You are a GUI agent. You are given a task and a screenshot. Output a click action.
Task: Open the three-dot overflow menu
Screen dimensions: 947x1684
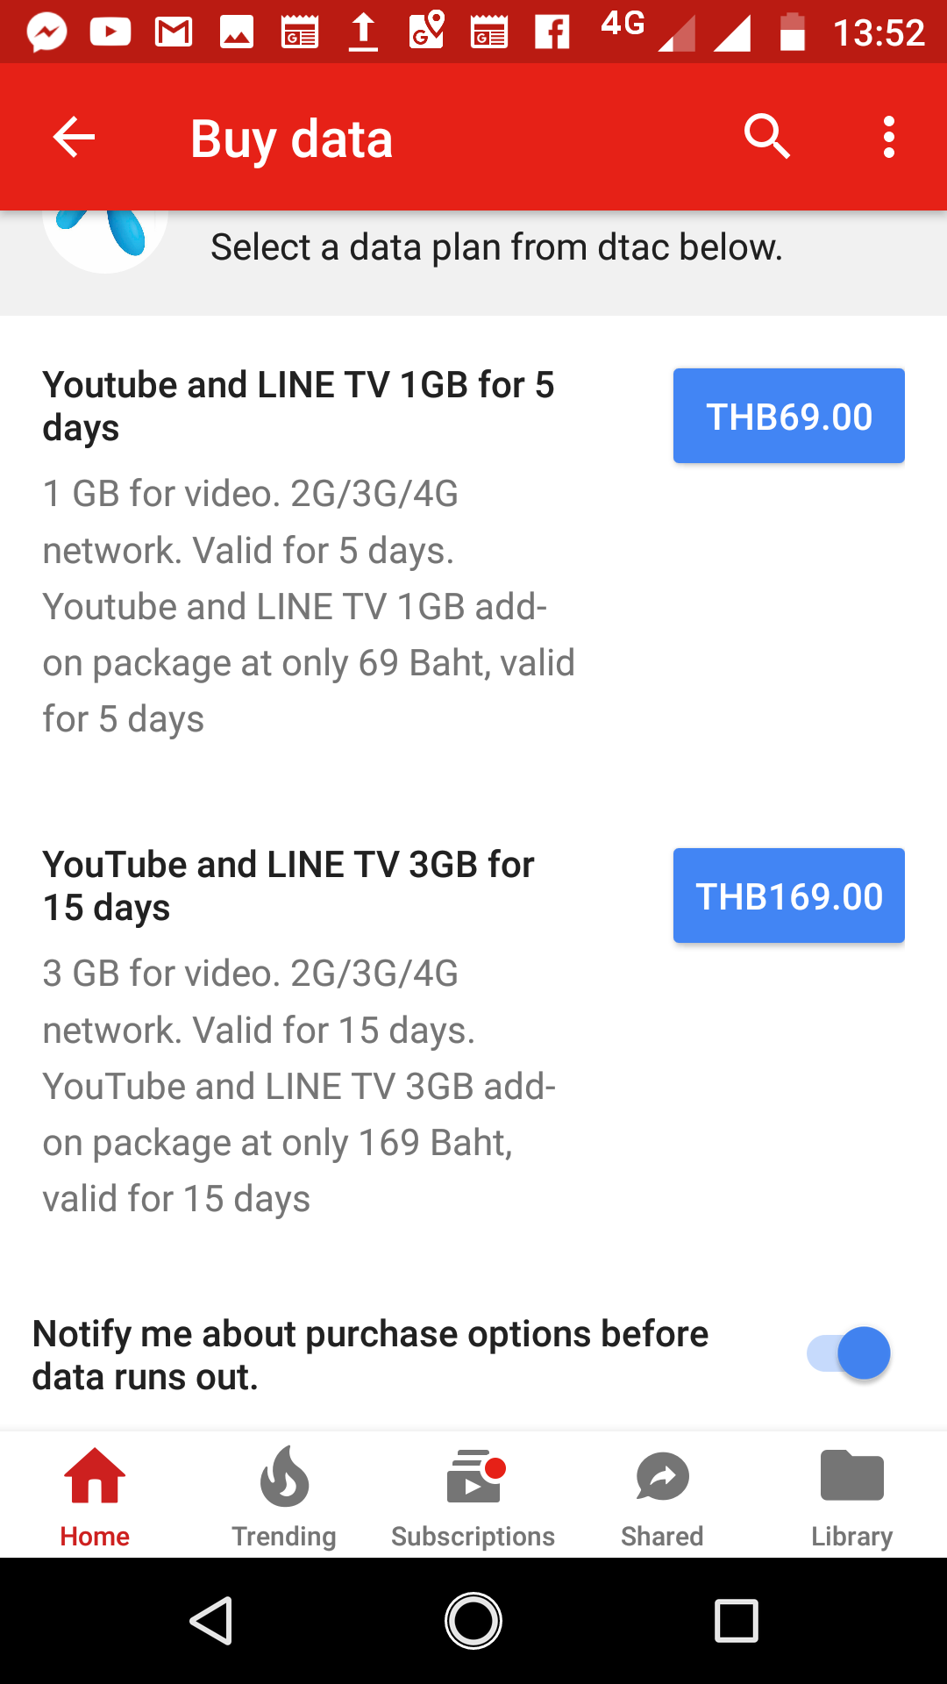[889, 138]
